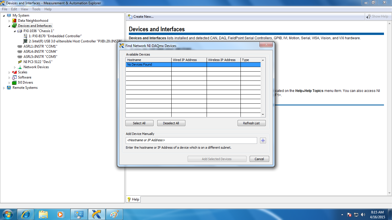Open Windows Explorer folder from taskbar
Screen dimensions: 392x220
coord(43,214)
